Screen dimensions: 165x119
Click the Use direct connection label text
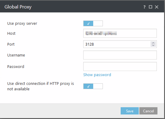[x=40, y=86]
